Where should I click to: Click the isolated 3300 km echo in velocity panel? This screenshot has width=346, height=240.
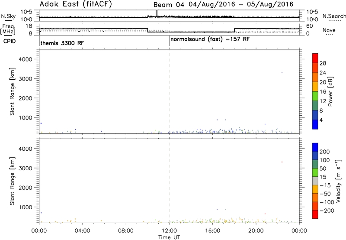coord(282,162)
